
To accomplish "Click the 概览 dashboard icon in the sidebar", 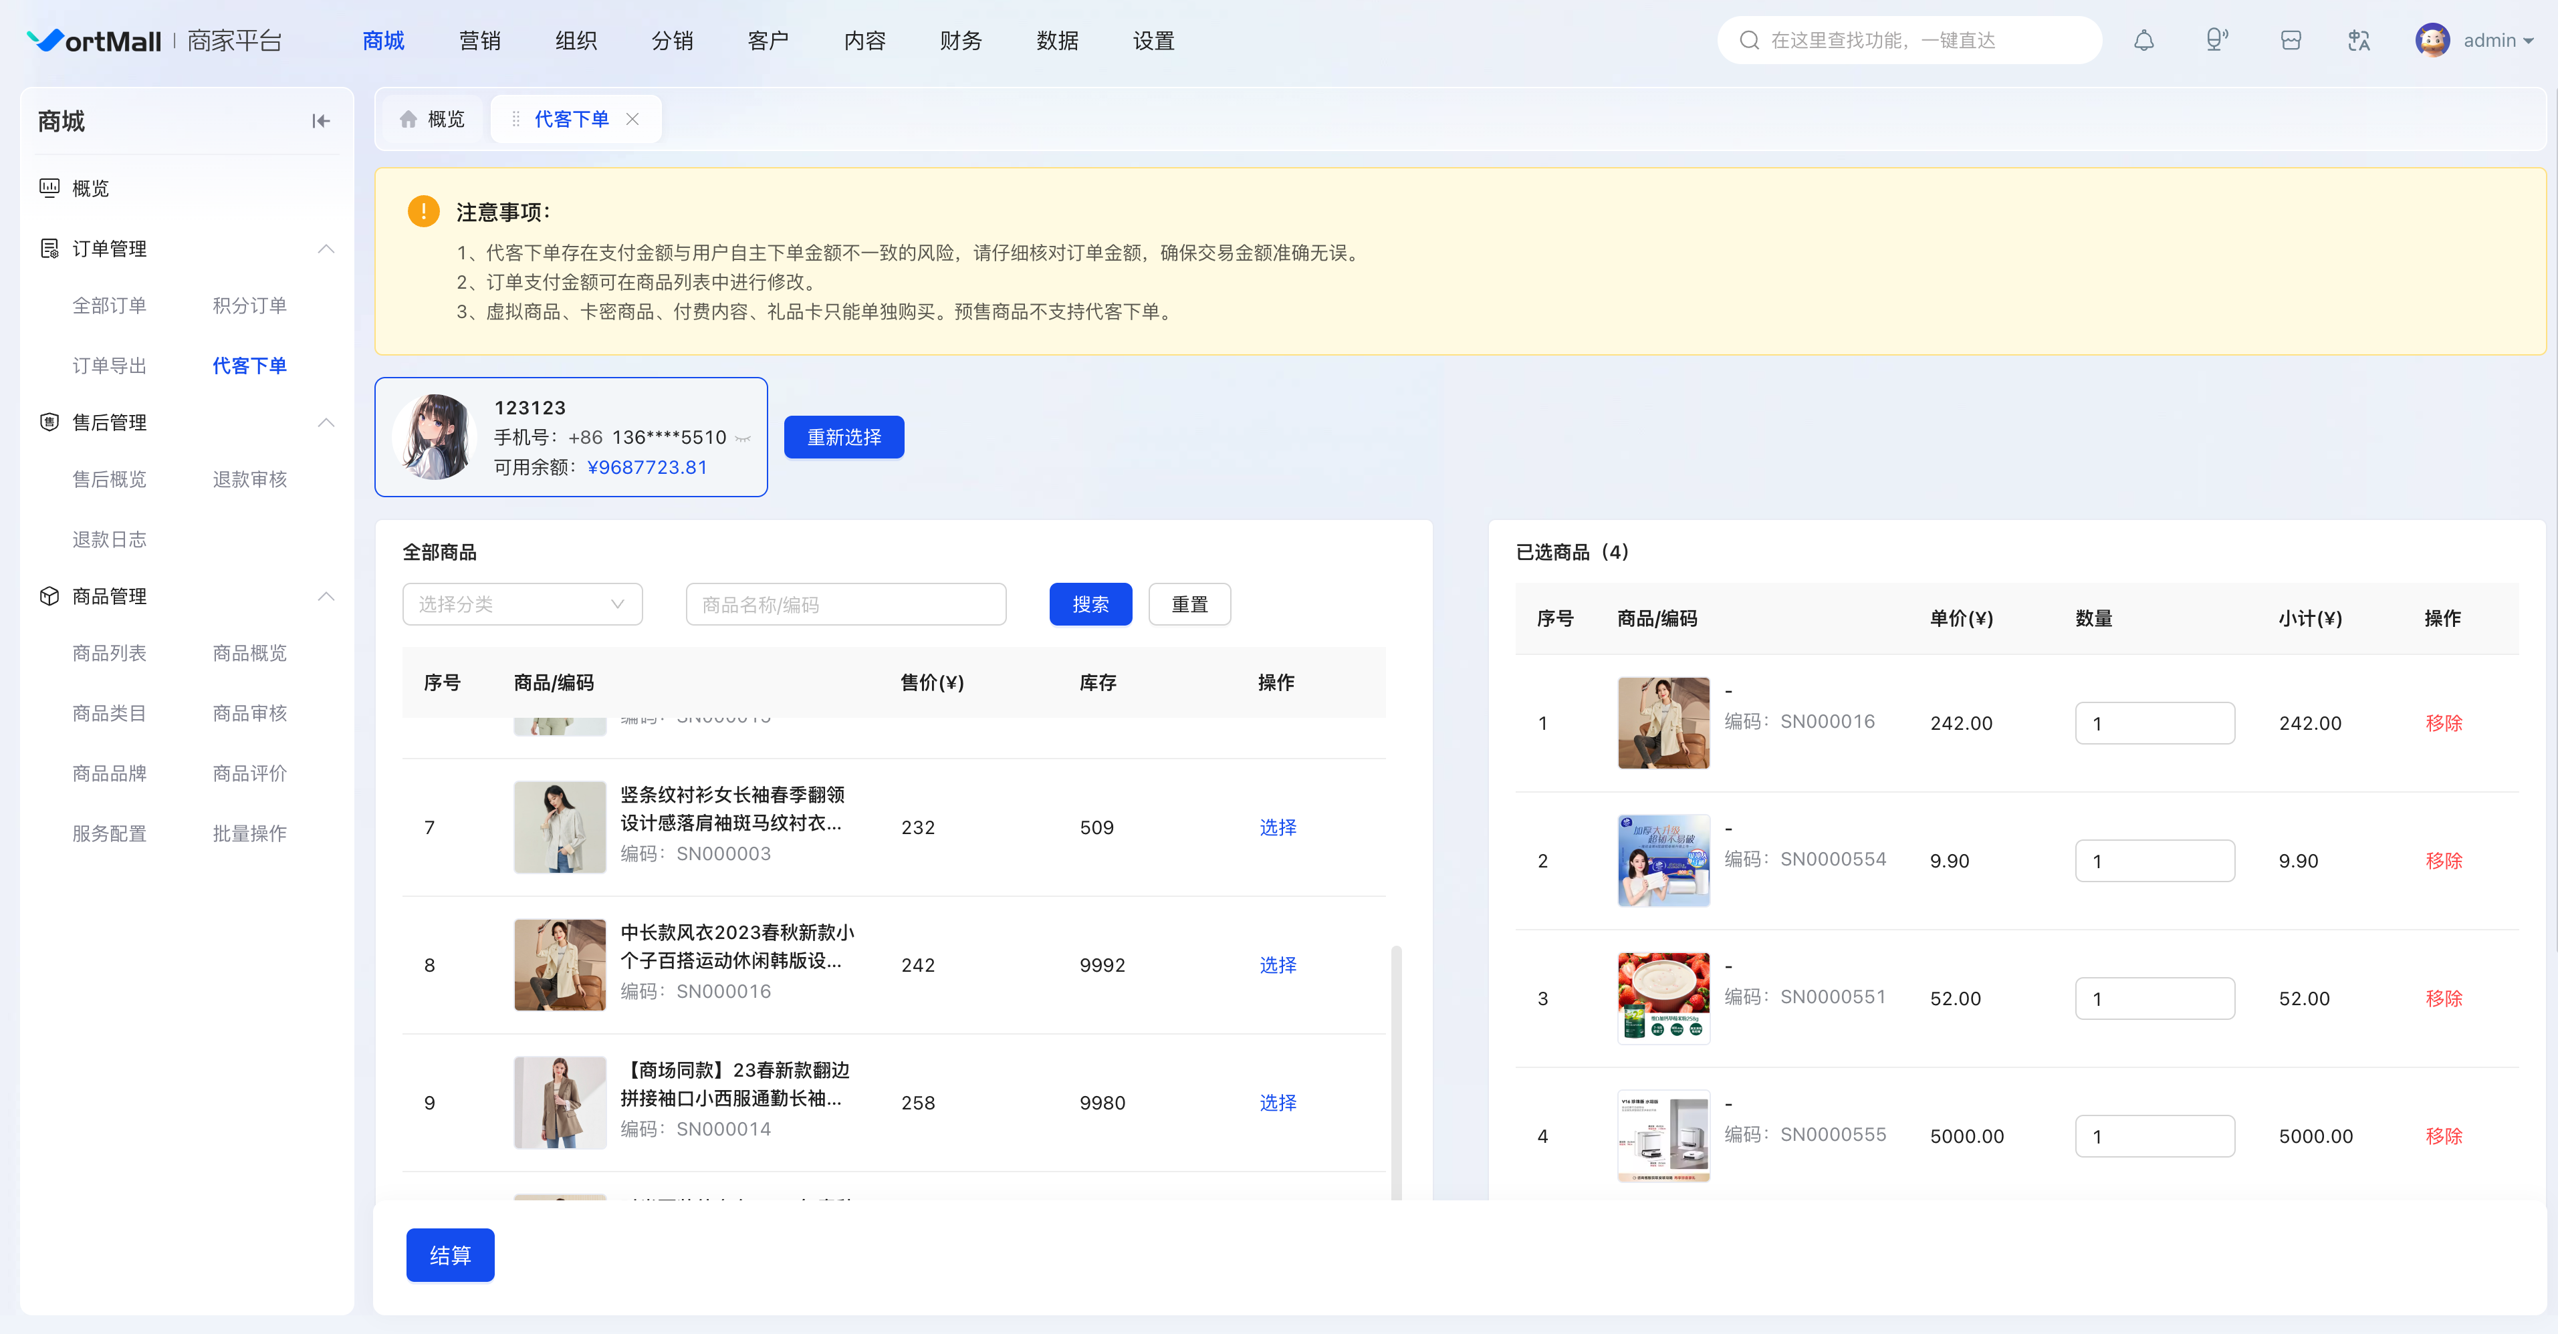I will [49, 188].
